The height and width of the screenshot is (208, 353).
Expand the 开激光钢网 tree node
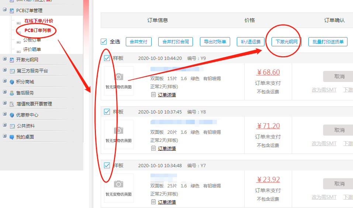tap(5, 59)
